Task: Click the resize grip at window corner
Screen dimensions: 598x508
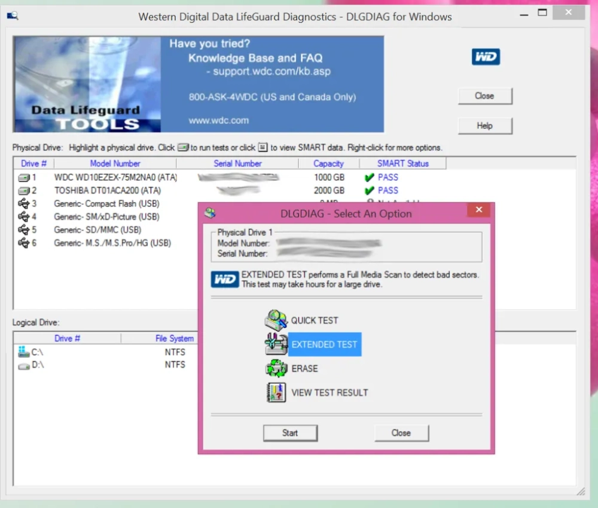Action: [581, 492]
